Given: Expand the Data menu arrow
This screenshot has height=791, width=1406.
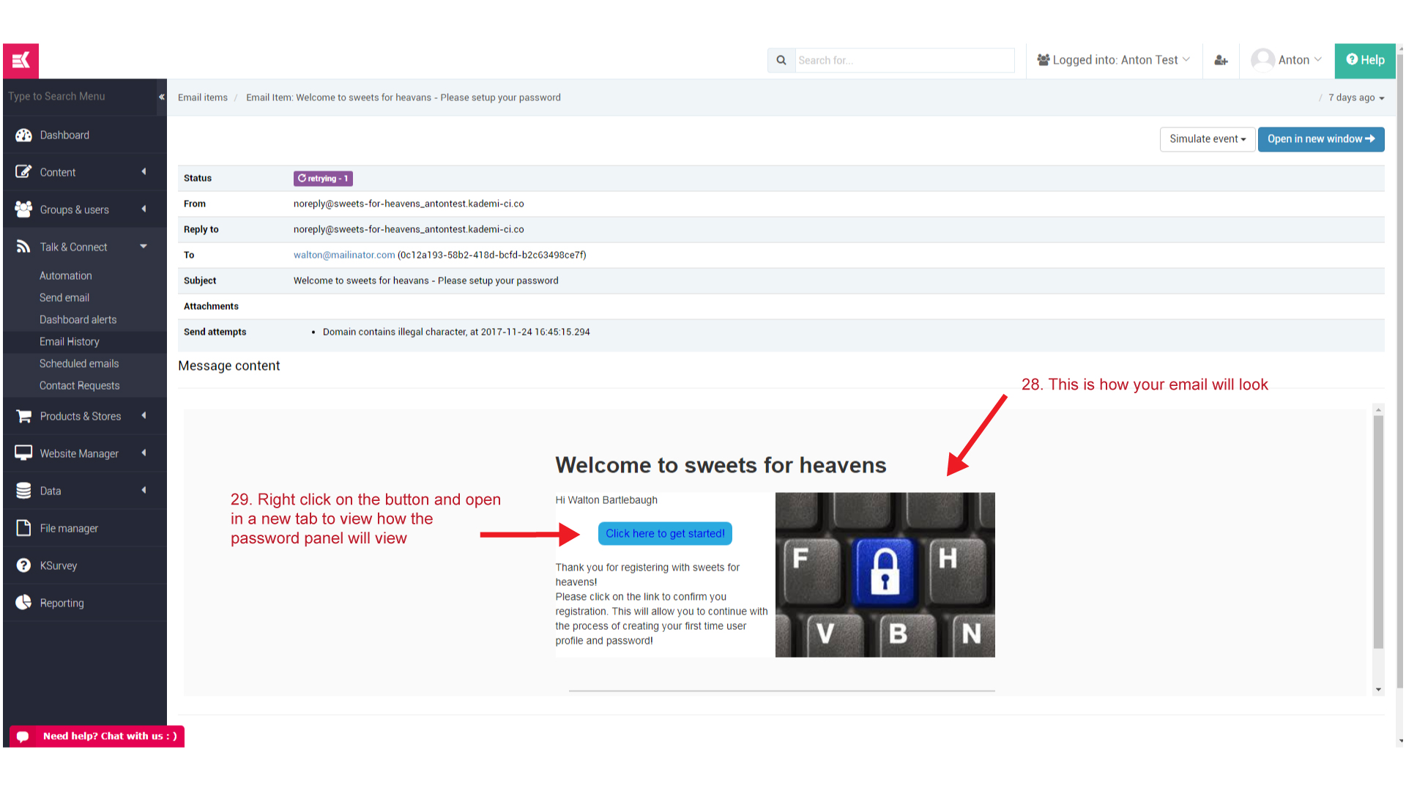Looking at the screenshot, I should [144, 490].
